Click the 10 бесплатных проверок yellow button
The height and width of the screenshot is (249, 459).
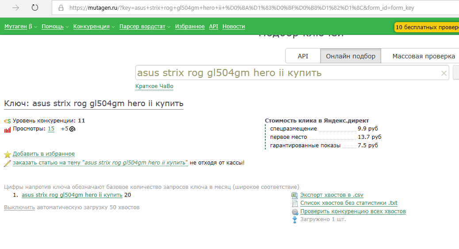tap(427, 27)
